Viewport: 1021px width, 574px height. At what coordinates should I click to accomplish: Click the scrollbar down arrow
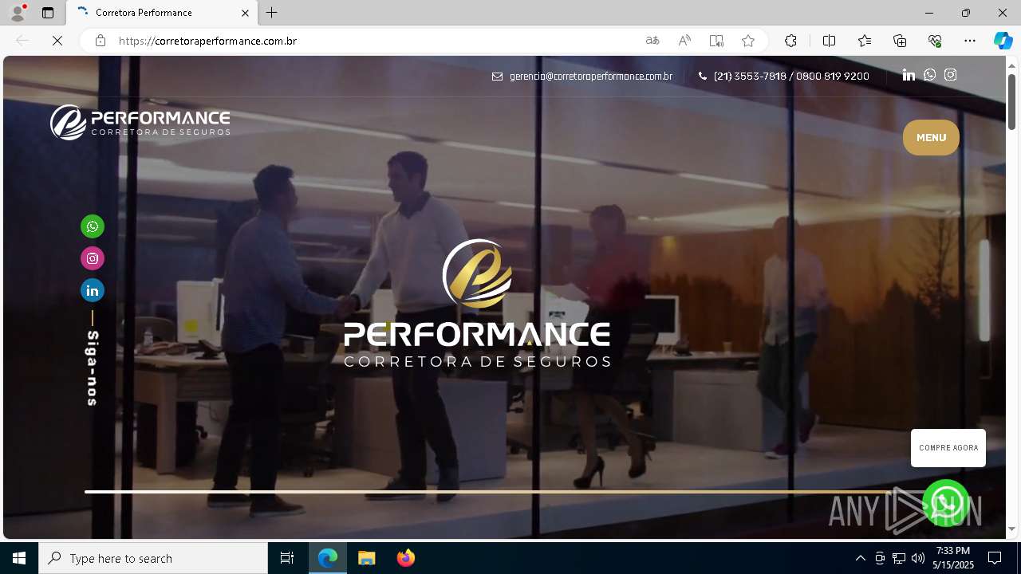tap(1012, 529)
